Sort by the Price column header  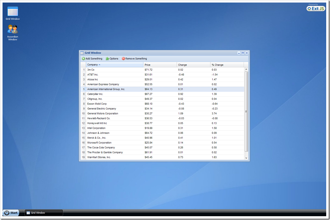(x=160, y=65)
